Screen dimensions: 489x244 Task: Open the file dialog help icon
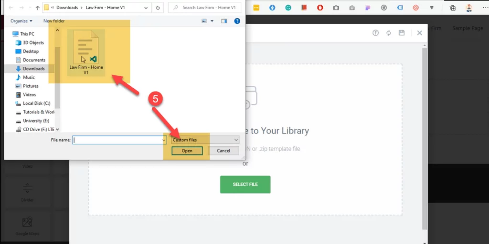[x=237, y=21]
